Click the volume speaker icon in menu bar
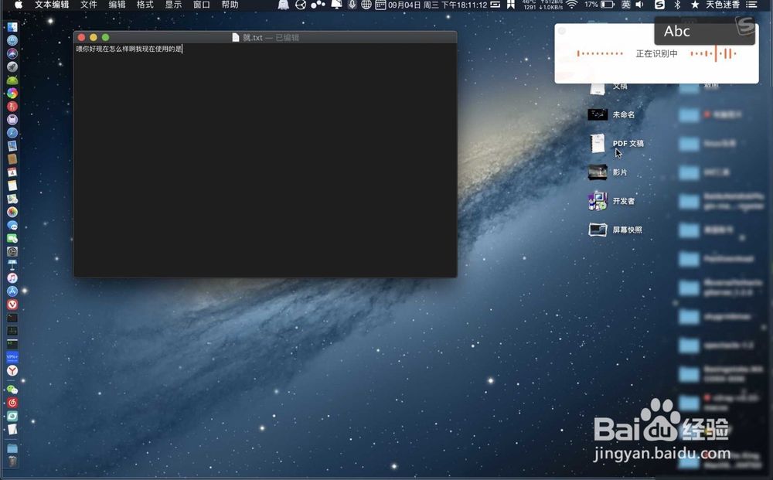Screen dimensions: 773x480 640,5
